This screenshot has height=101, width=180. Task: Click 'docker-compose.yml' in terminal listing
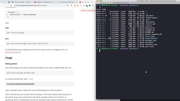[154, 34]
